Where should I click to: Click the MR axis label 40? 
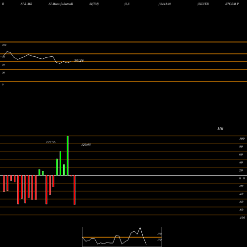[241, 163]
